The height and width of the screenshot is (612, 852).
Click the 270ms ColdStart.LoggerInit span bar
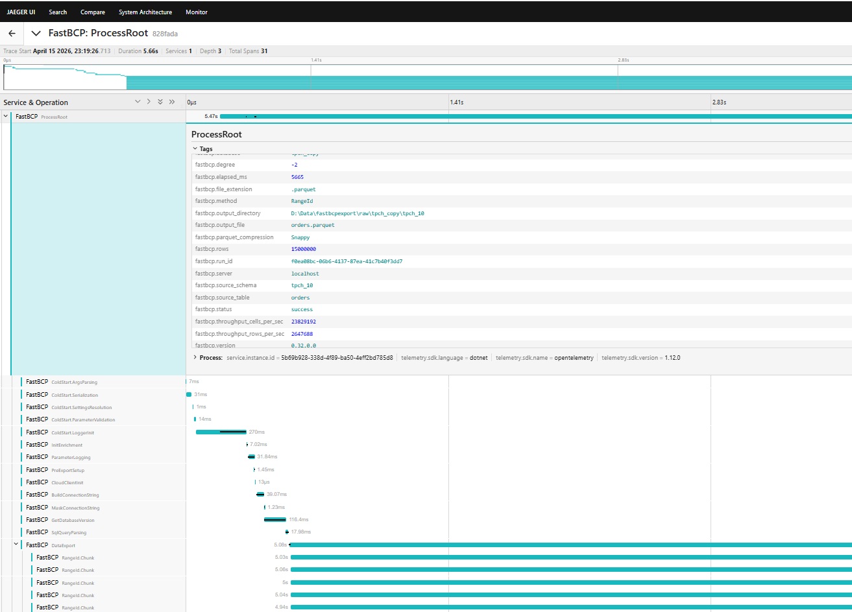tap(221, 432)
